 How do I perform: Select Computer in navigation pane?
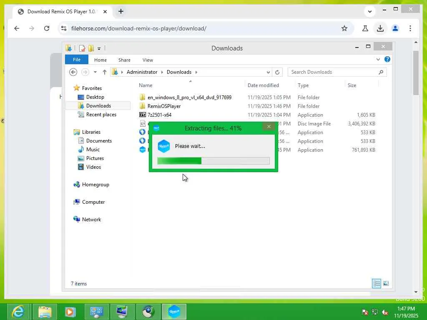pyautogui.click(x=93, y=202)
